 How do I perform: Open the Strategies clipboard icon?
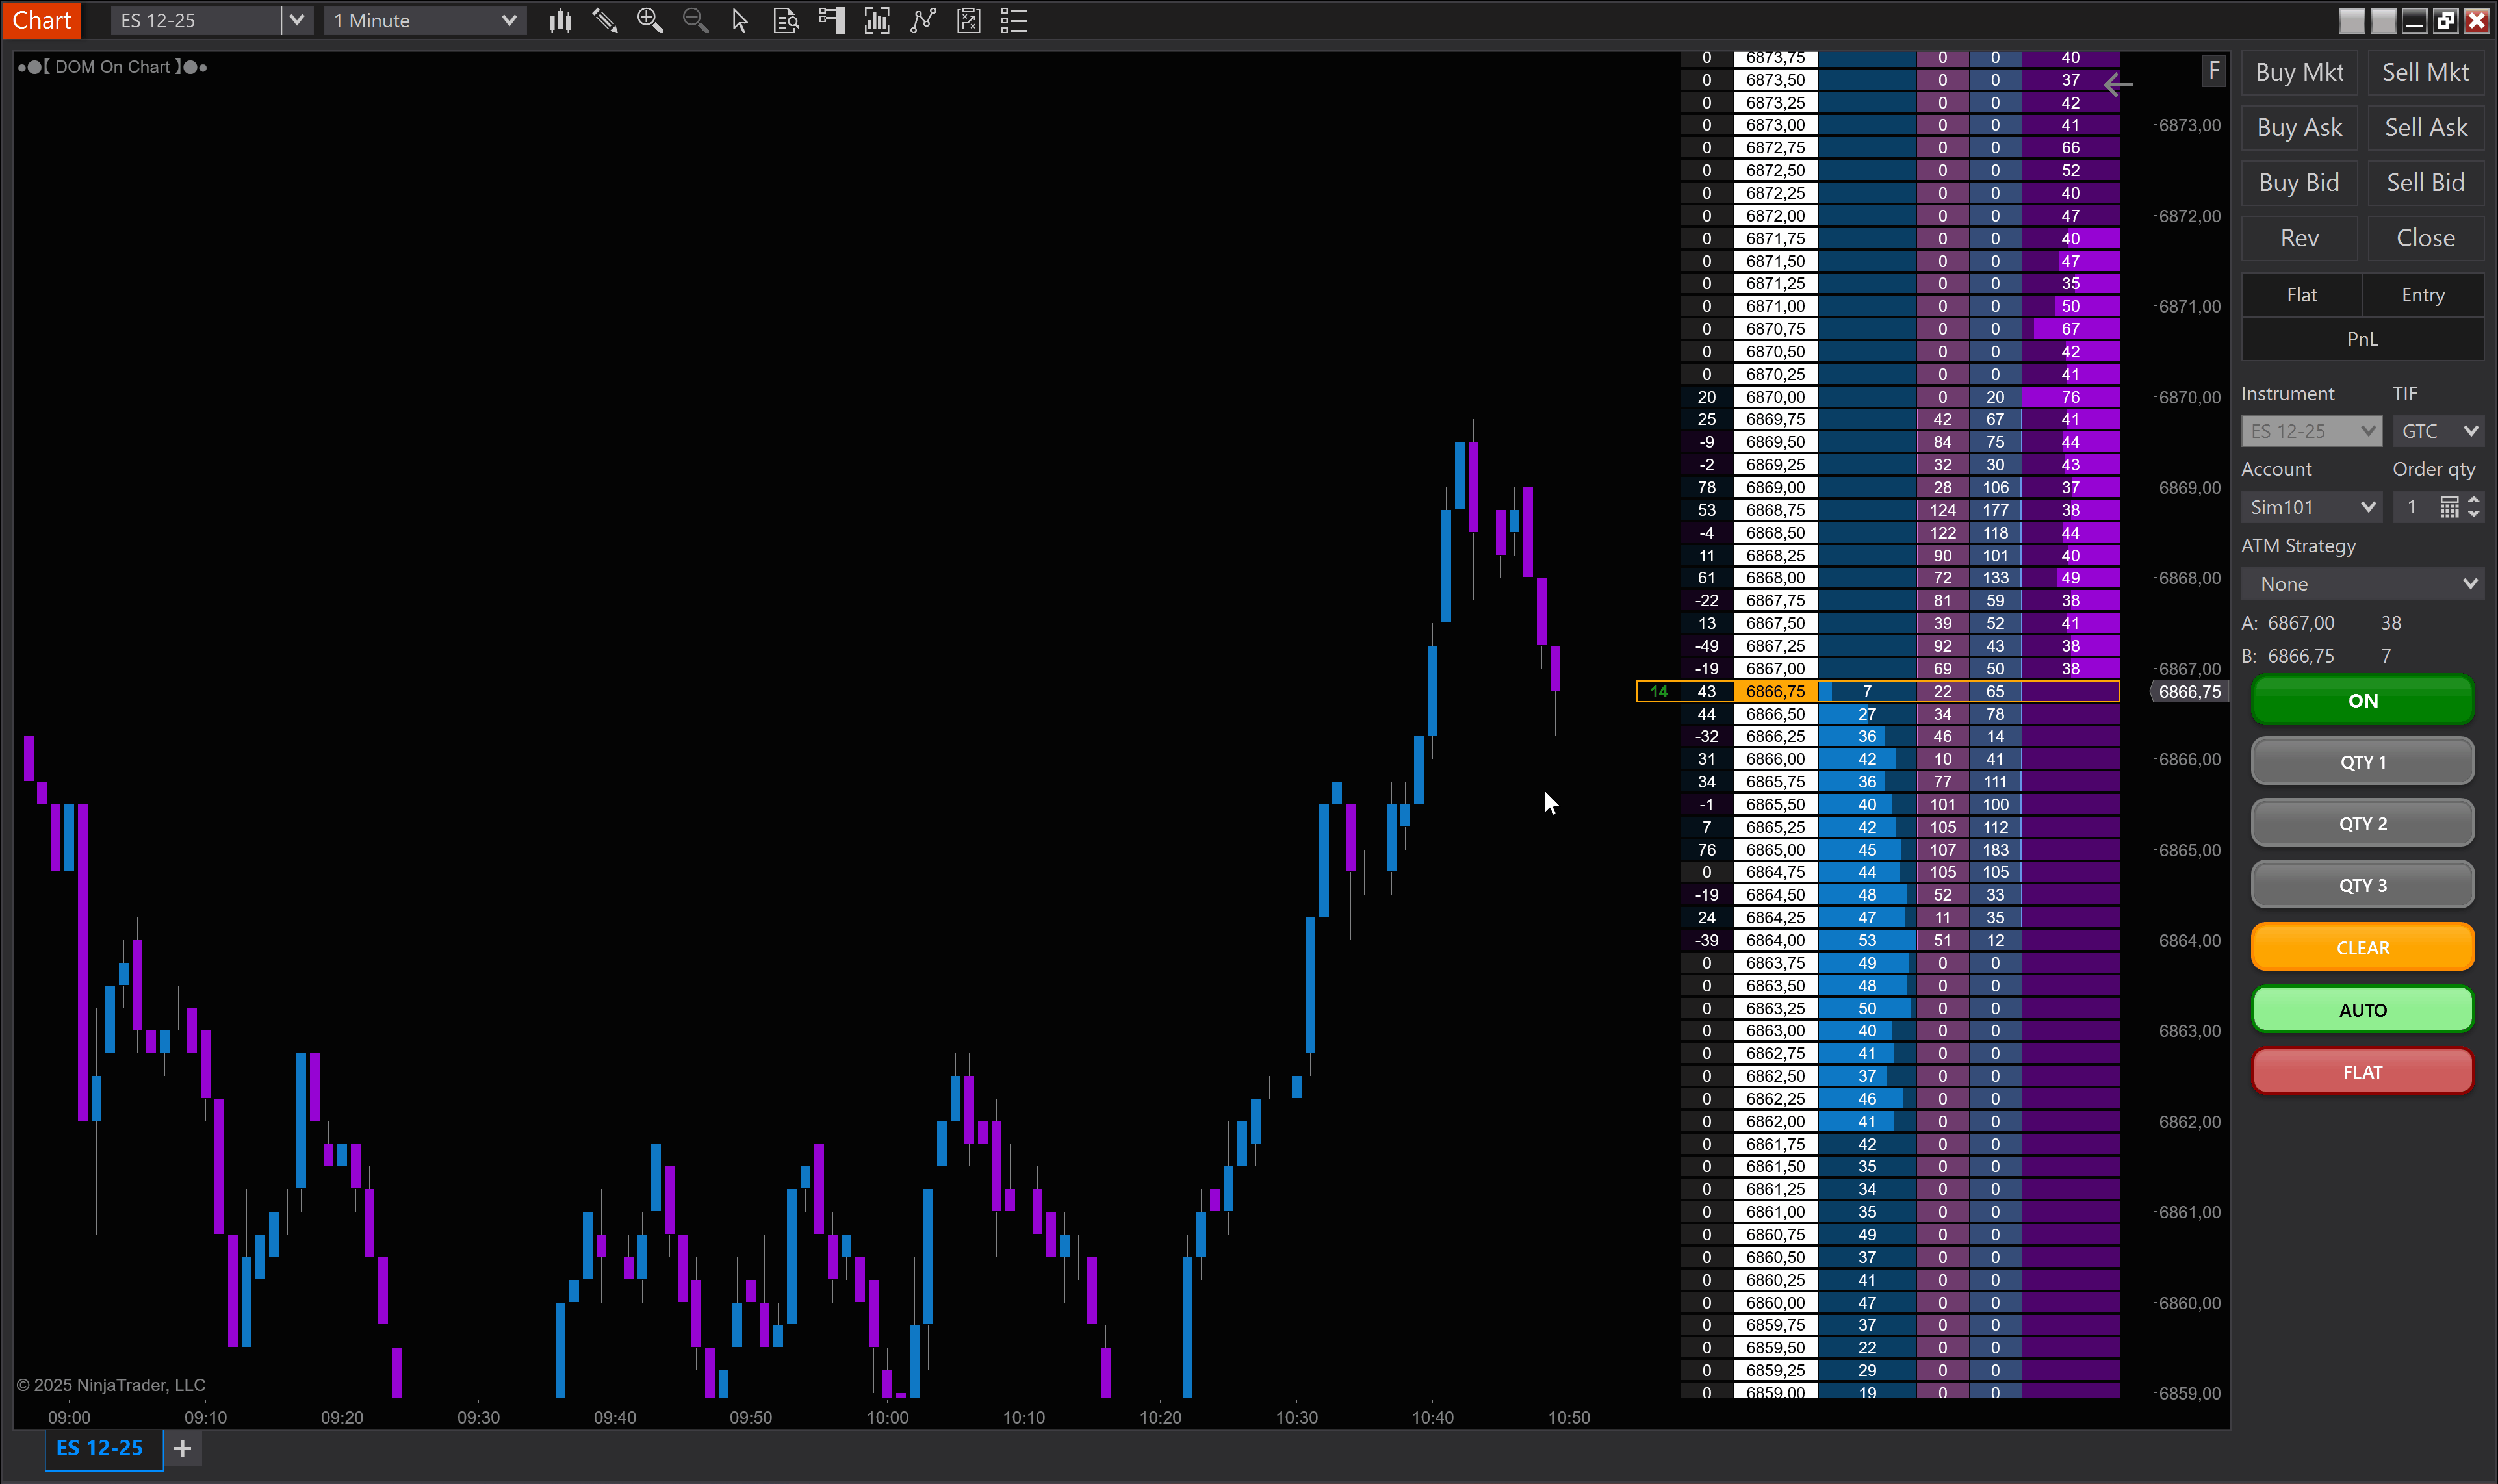click(968, 21)
